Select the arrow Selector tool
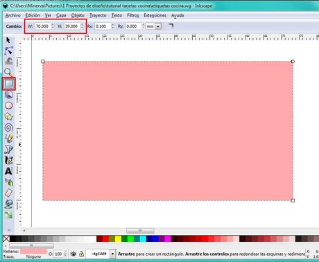 8,40
